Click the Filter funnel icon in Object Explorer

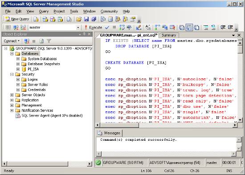click(x=49, y=41)
